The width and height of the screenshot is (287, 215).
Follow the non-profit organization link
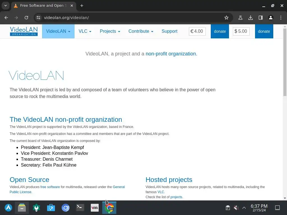171,54
